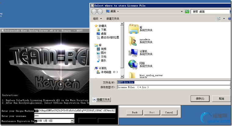
Task: Click the green refresh button beside address bar
Action: click(187, 11)
